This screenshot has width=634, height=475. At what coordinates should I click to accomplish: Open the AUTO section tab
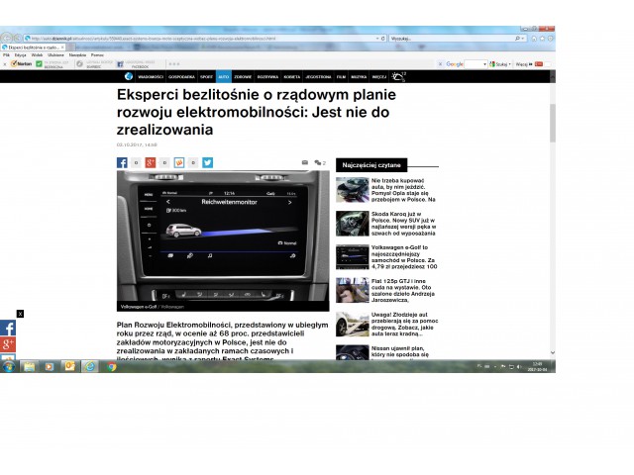point(224,76)
